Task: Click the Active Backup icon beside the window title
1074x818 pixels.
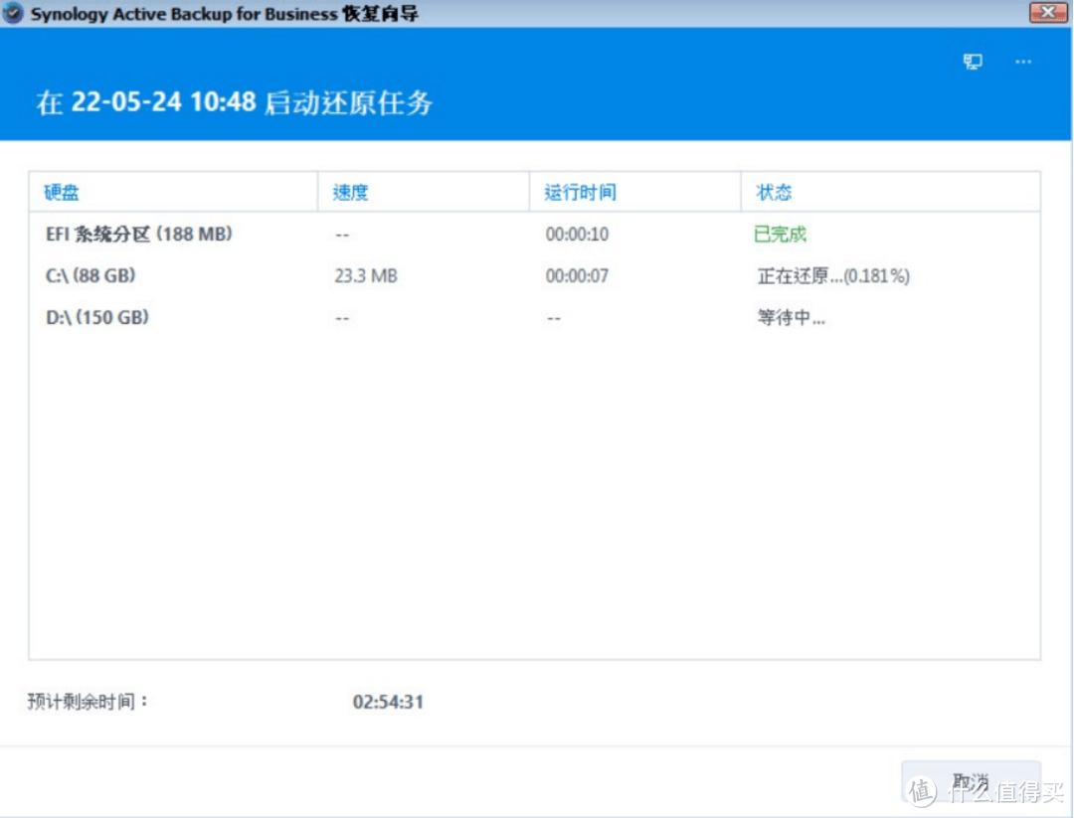Action: [x=12, y=14]
